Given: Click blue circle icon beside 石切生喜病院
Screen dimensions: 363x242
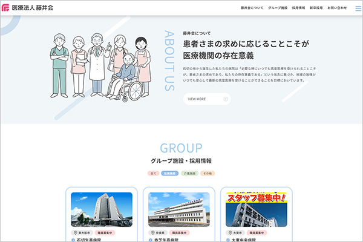Looking at the screenshot, I should coord(74,240).
